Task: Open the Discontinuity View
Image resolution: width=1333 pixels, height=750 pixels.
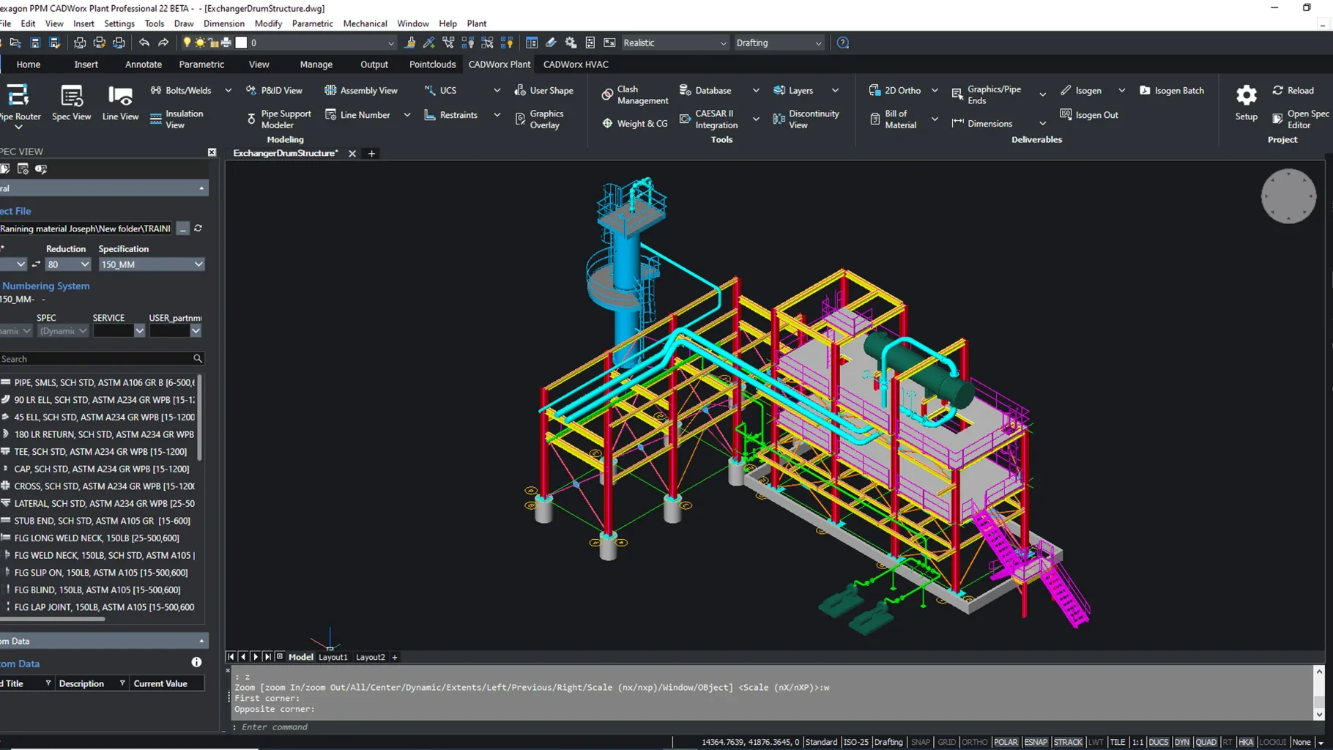Action: pyautogui.click(x=806, y=119)
